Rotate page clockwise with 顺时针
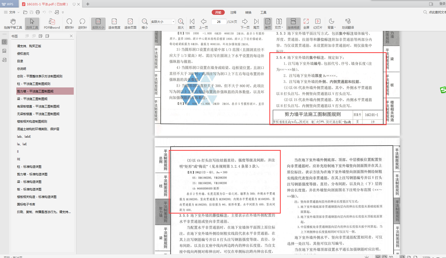Viewport: 446px width, 258px height. point(69,24)
